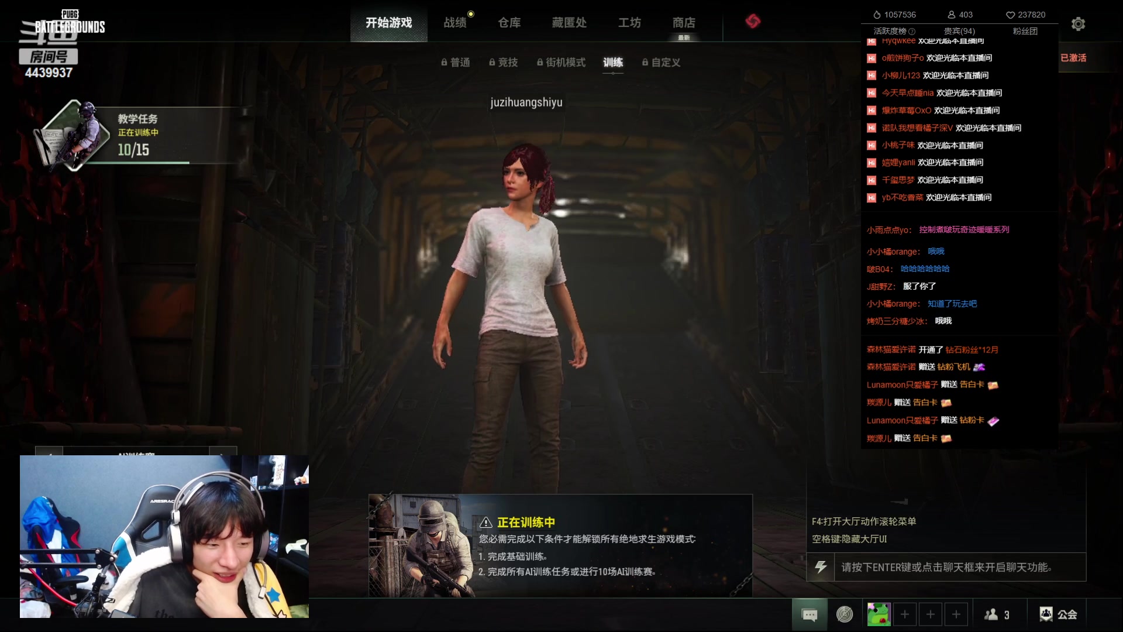Click the red event swirl icon
This screenshot has width=1123, height=632.
pyautogui.click(x=753, y=22)
